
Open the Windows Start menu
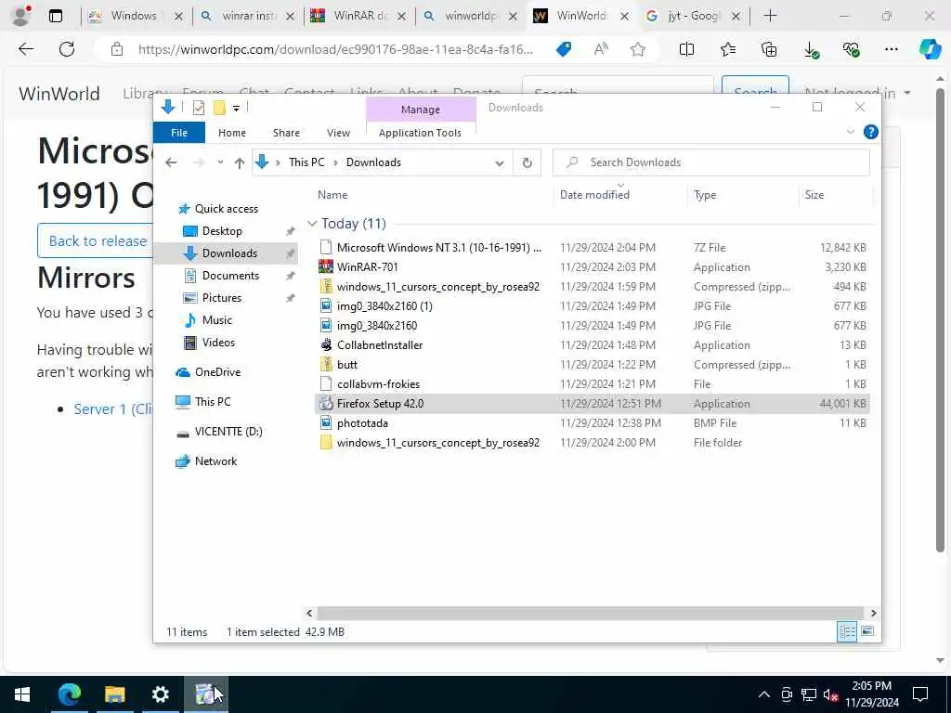point(22,694)
